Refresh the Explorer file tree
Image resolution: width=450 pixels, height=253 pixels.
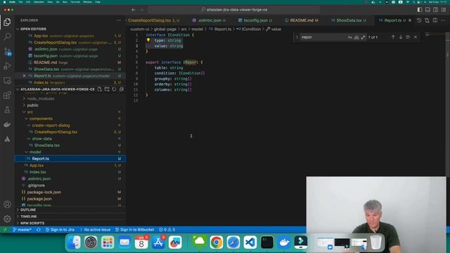click(x=114, y=89)
